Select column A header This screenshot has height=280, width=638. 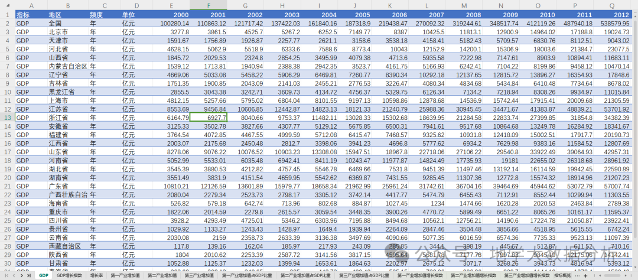[31, 6]
